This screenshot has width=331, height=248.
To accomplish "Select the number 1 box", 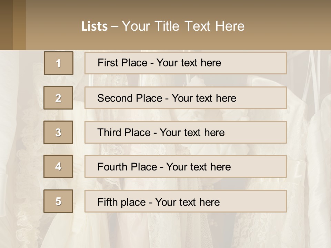I will (59, 63).
